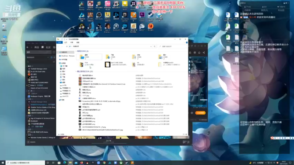Image resolution: width=294 pixels, height=165 pixels.
Task: Refresh the File Explorer address bar
Action: pyautogui.click(x=154, y=47)
